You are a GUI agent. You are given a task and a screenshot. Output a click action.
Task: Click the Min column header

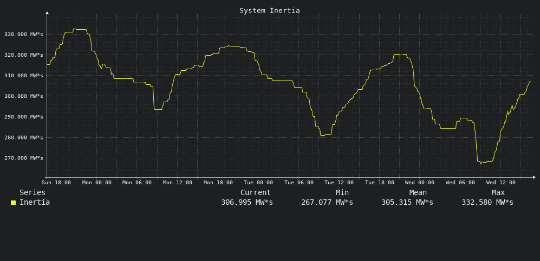coord(342,192)
